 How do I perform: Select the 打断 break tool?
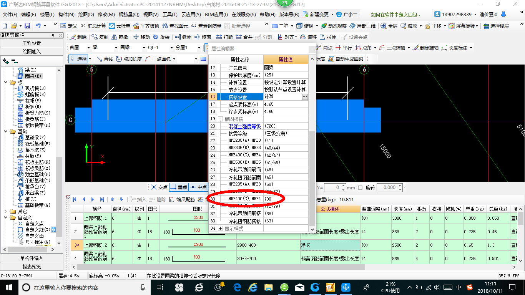[225, 37]
